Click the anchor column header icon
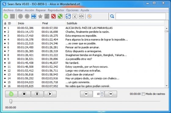 pos(5,23)
